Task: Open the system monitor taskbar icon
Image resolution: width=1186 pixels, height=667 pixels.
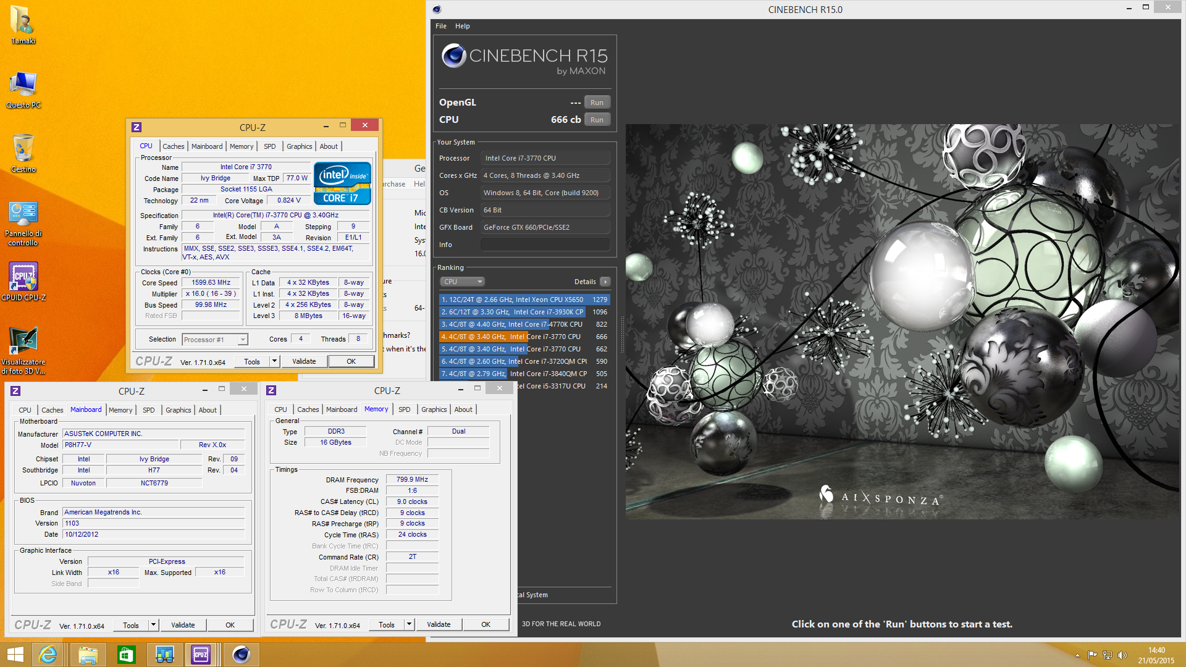Action: (164, 655)
